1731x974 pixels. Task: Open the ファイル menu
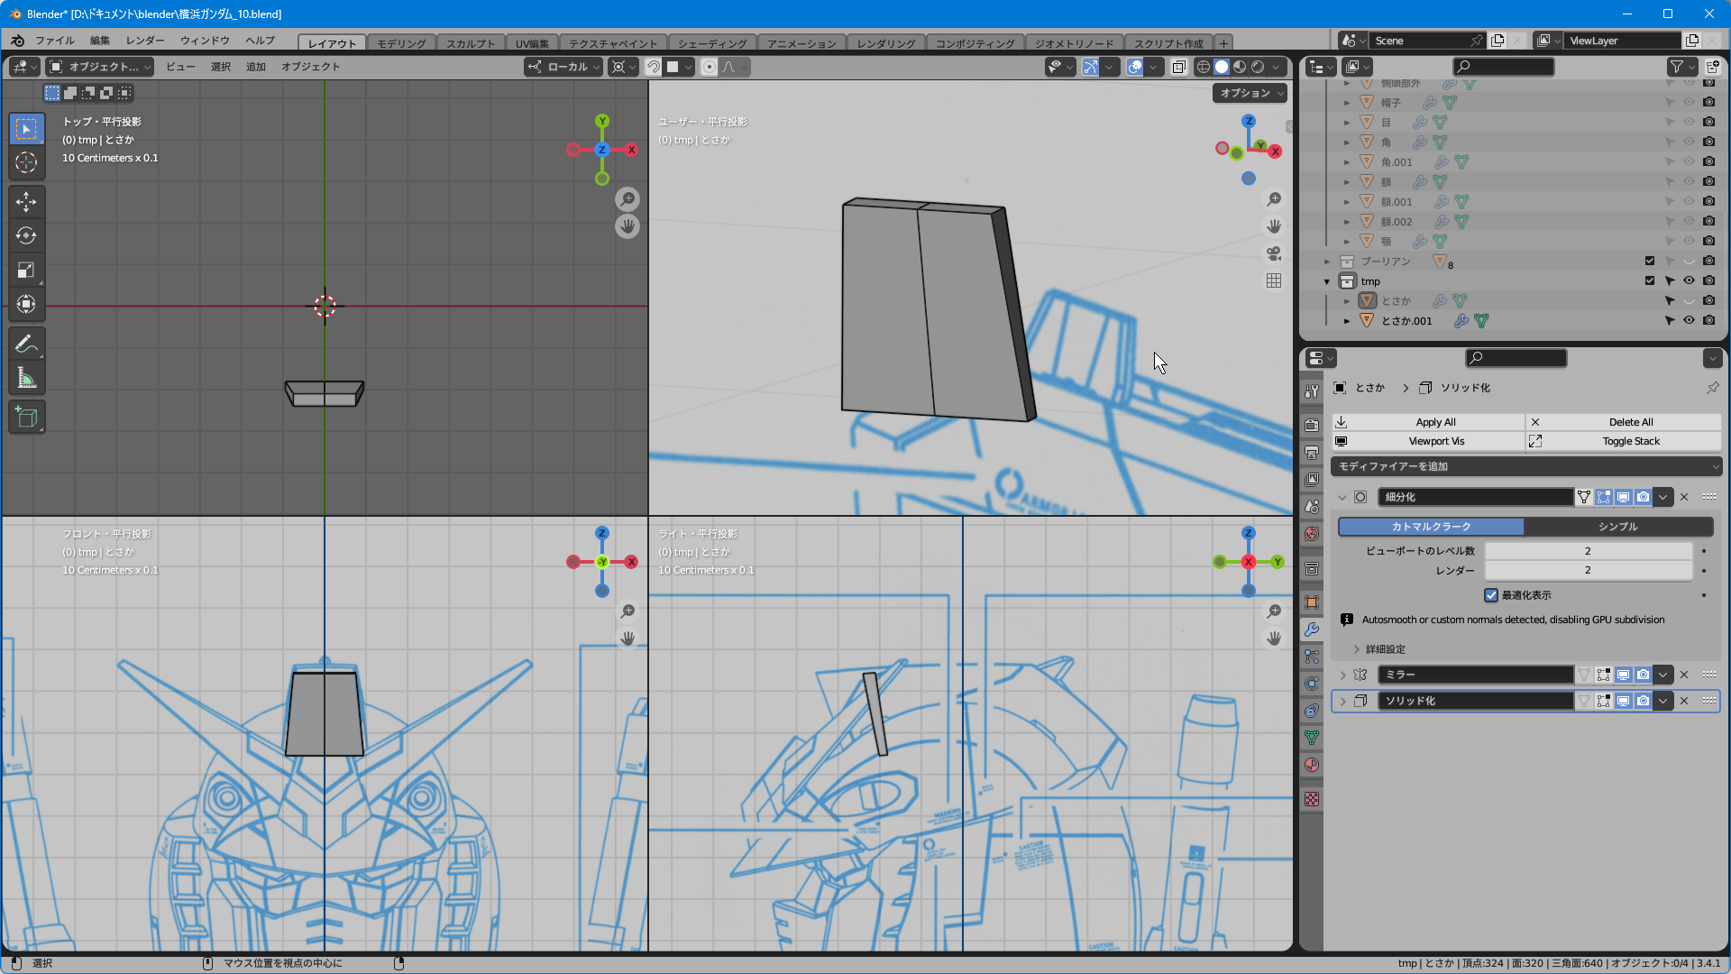54,41
